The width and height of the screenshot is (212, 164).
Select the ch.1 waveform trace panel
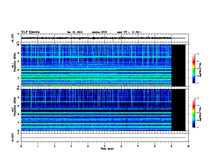click(105, 38)
